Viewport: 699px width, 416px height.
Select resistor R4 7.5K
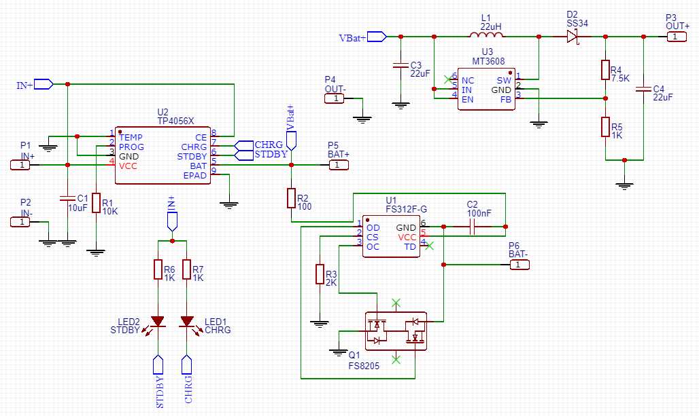[x=605, y=70]
